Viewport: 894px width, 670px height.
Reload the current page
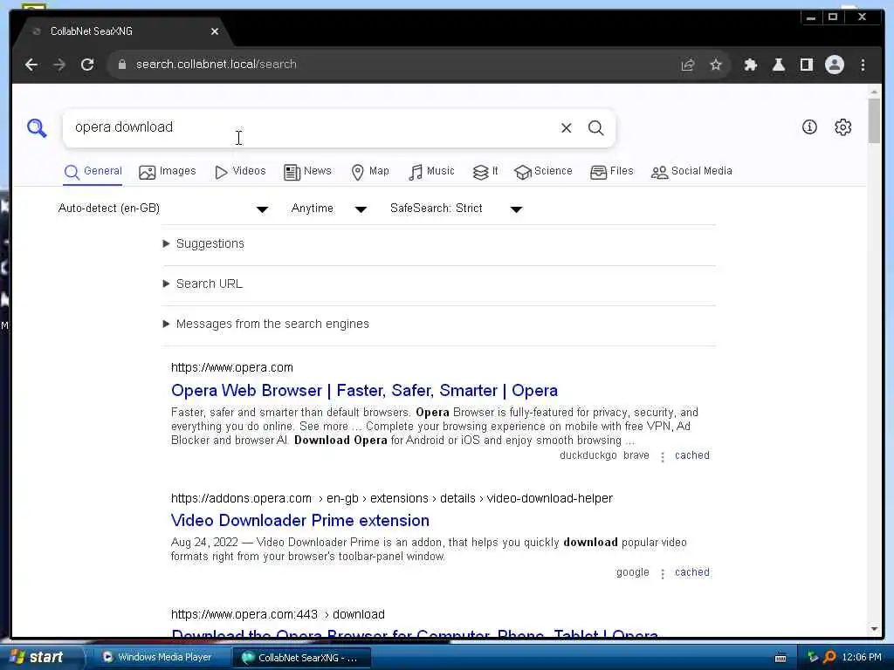click(87, 65)
